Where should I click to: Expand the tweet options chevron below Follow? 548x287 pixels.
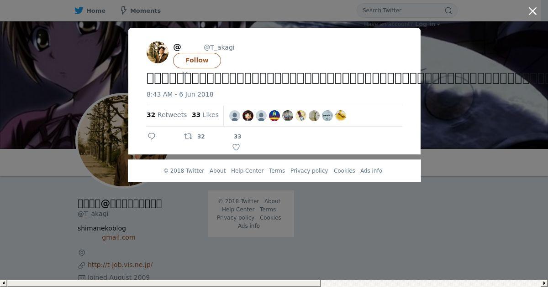(x=185, y=73)
